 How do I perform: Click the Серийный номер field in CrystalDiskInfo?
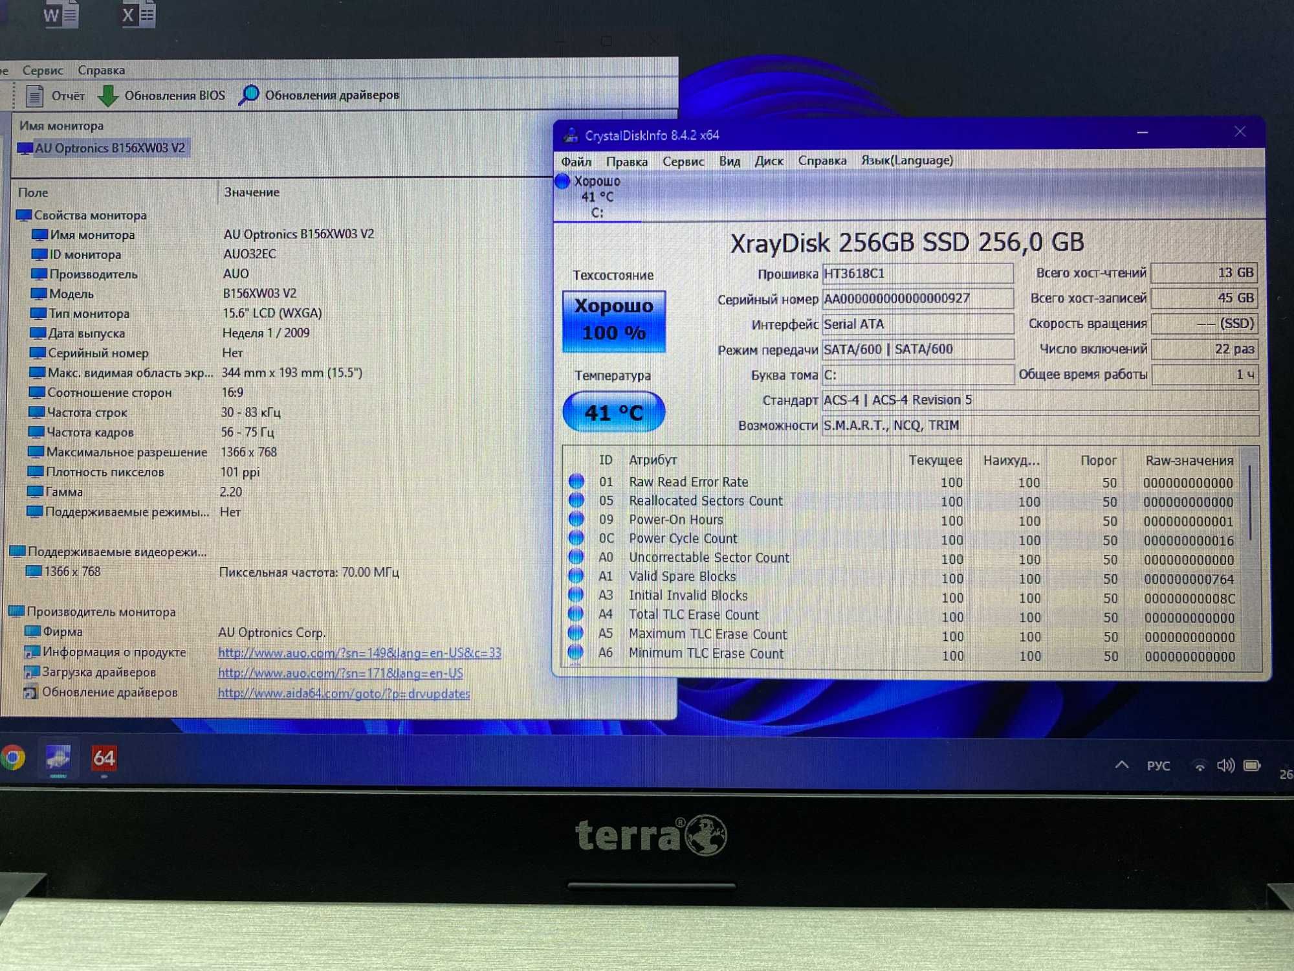[917, 299]
